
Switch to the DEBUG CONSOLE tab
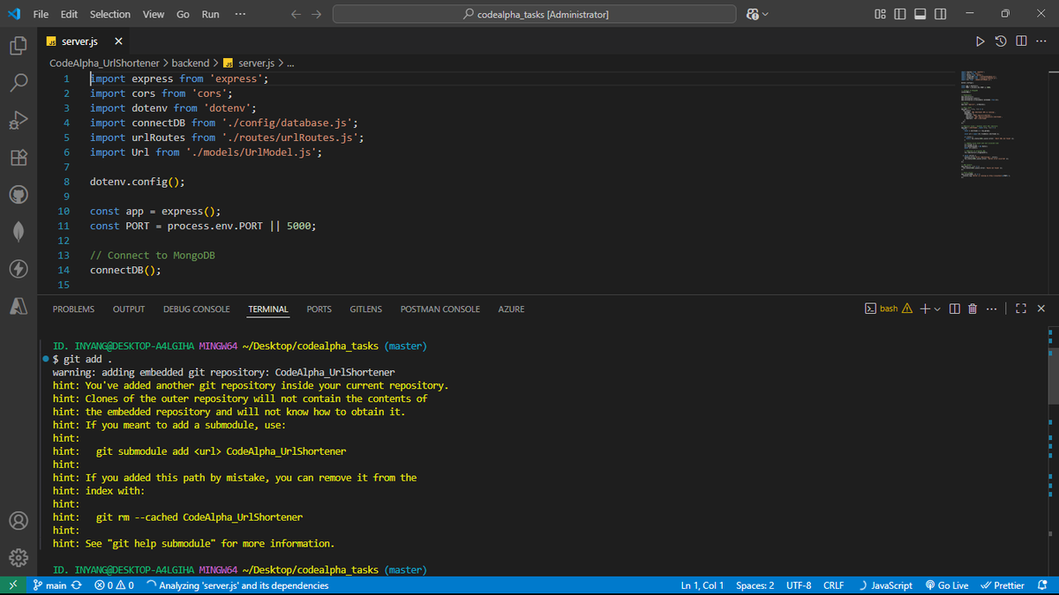[x=197, y=309]
